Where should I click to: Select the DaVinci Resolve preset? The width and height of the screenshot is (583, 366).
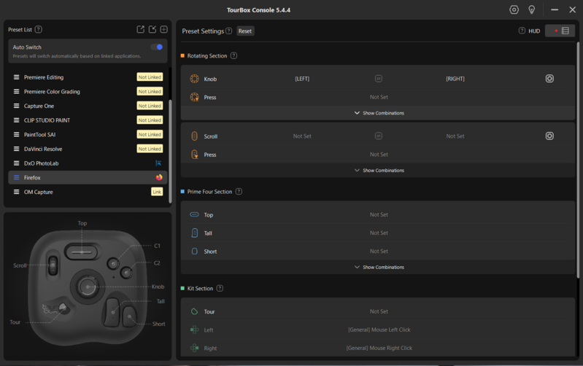click(x=43, y=149)
